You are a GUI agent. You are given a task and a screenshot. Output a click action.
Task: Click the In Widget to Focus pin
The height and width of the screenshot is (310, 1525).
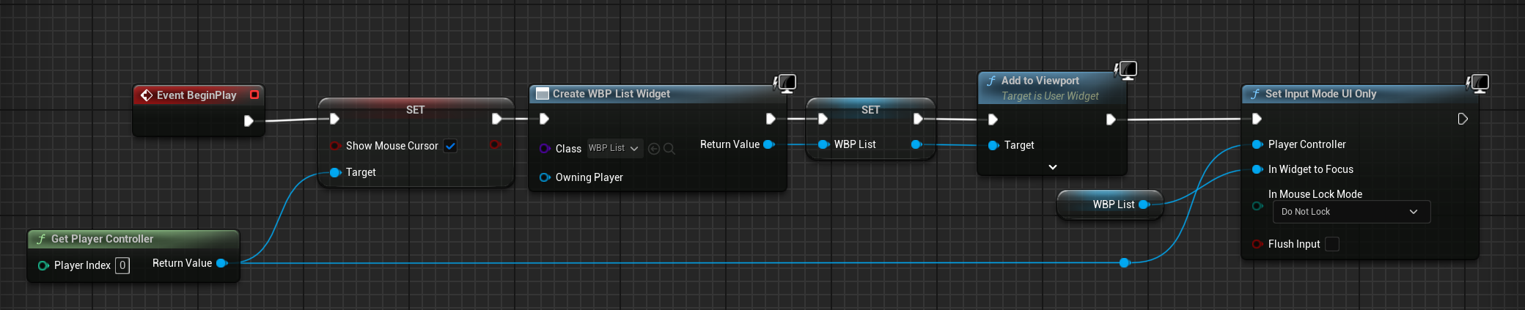[x=1257, y=169]
